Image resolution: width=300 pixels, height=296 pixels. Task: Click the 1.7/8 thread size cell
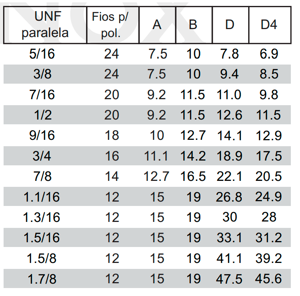coord(42,279)
